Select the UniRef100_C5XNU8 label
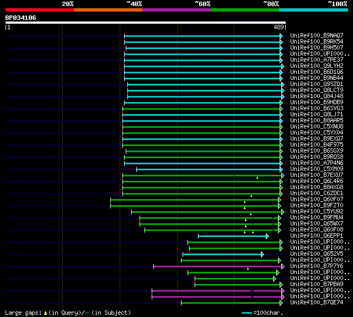Viewport: 353px width, 317px height. (317, 127)
